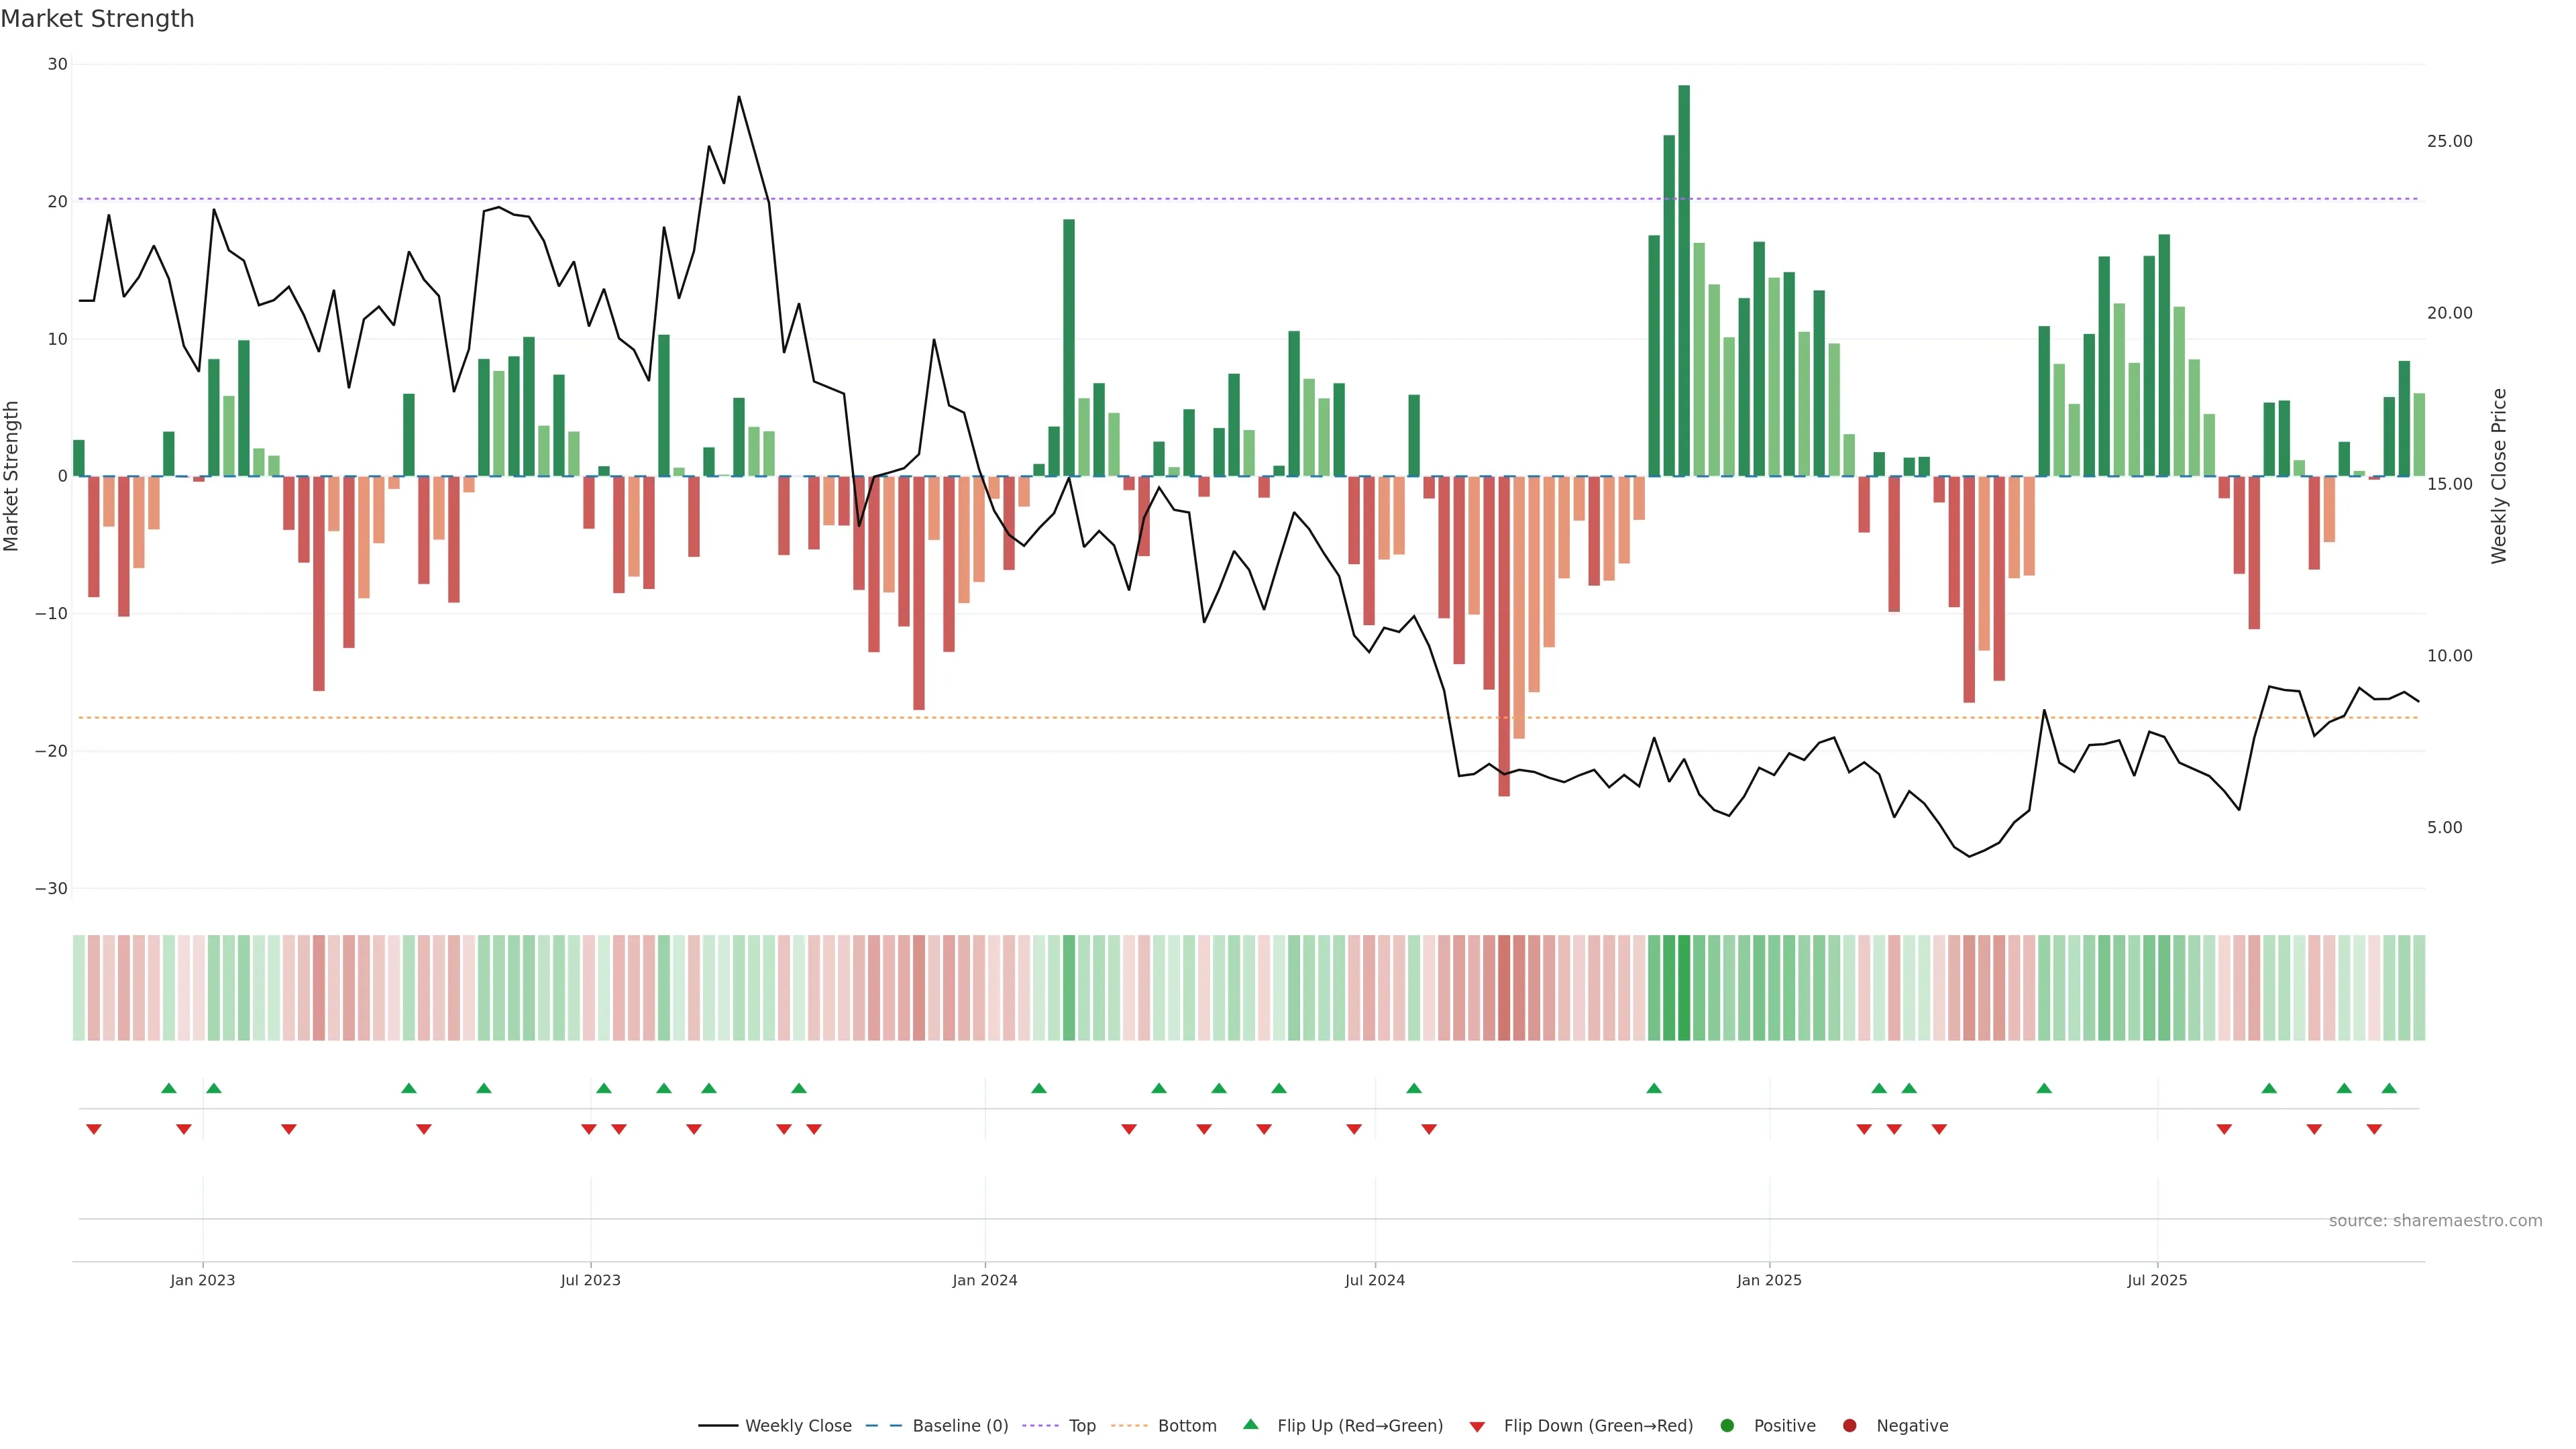Image resolution: width=2576 pixels, height=1449 pixels.
Task: Select the leftmost red flip-down triangle marker
Action: tap(94, 1129)
